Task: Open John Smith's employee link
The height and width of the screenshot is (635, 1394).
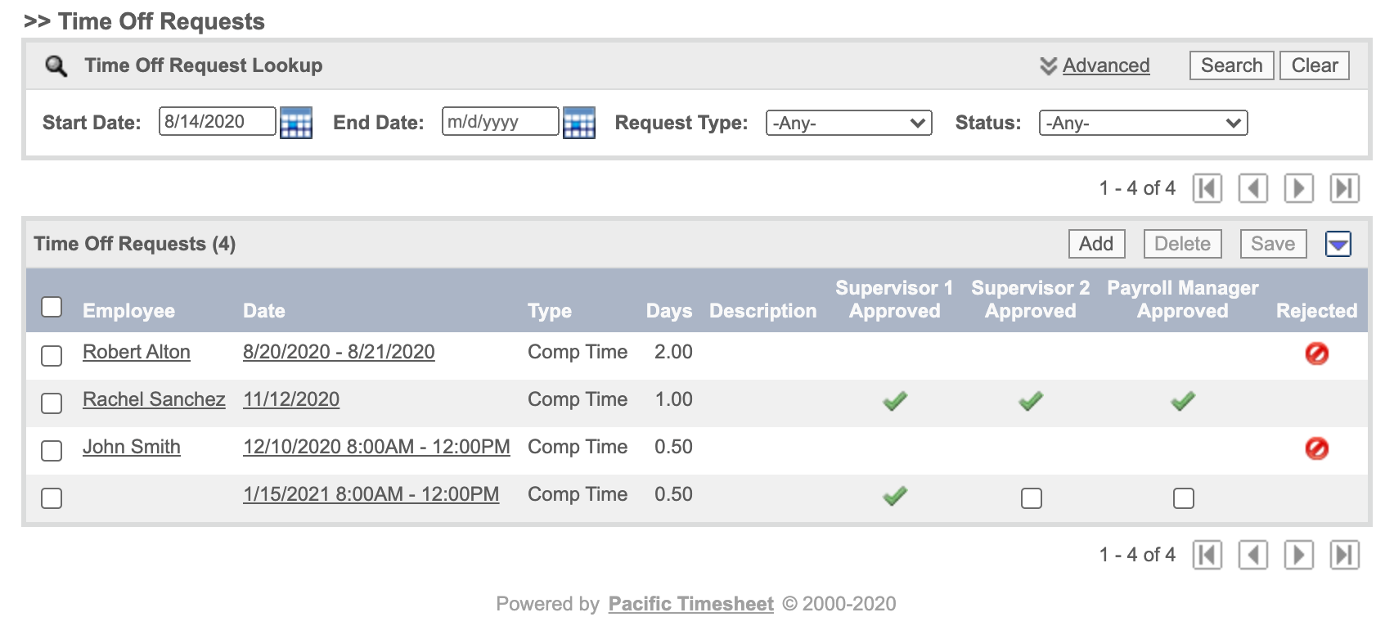Action: tap(132, 447)
